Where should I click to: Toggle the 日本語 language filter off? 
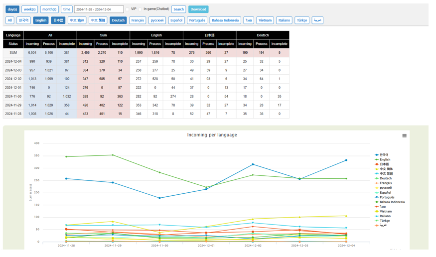coord(58,20)
